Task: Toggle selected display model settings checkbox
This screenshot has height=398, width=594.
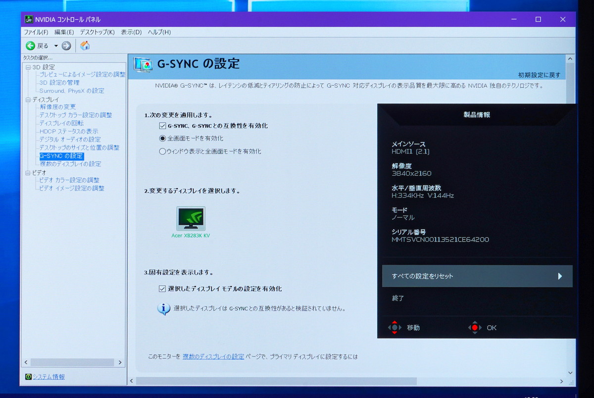Action: (x=162, y=289)
